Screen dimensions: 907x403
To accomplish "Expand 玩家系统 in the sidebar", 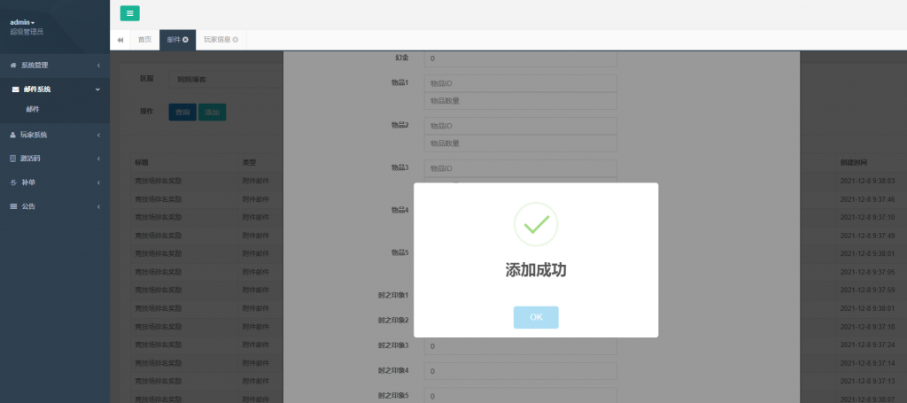I will (55, 135).
